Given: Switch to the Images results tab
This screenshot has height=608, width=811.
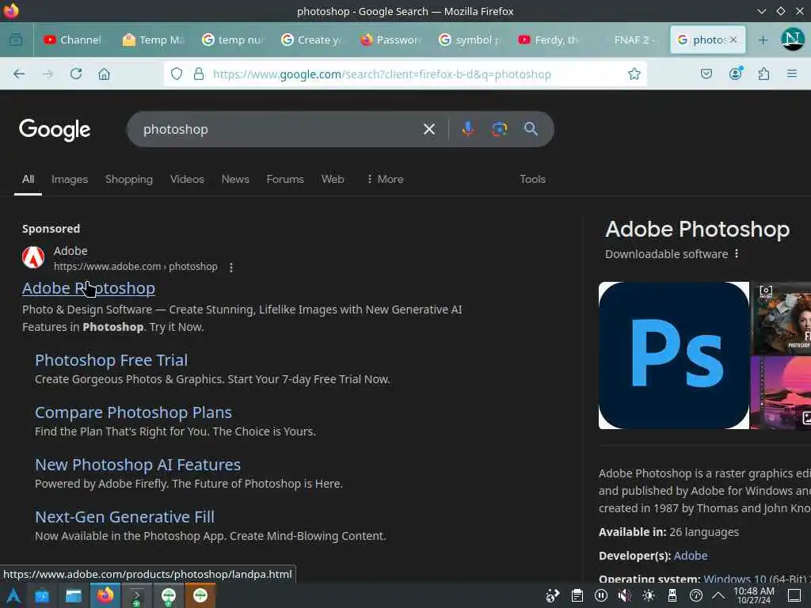Looking at the screenshot, I should point(70,179).
